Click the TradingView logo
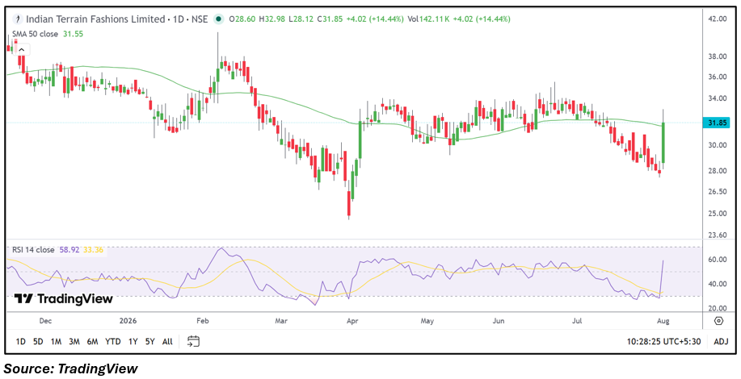This screenshot has height=379, width=741. tap(63, 299)
